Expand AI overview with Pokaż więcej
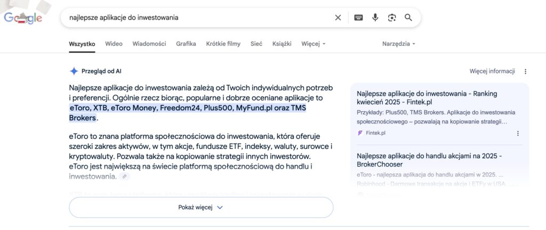 pyautogui.click(x=201, y=208)
